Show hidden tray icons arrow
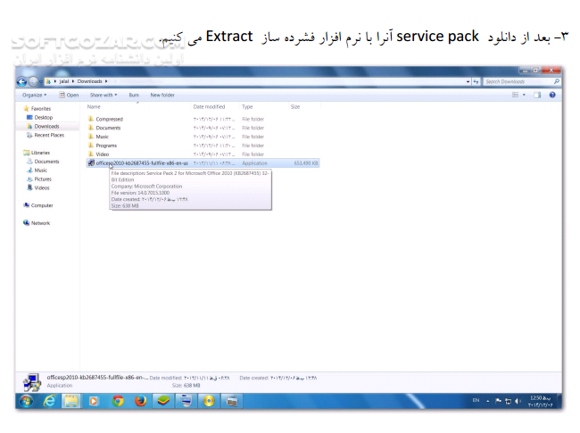 pos(488,401)
